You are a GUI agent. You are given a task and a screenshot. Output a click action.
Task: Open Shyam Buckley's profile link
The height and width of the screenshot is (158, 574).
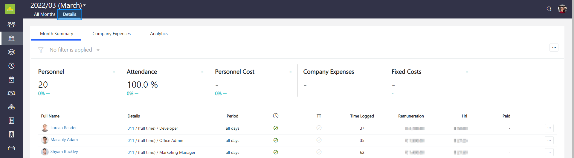[64, 151]
